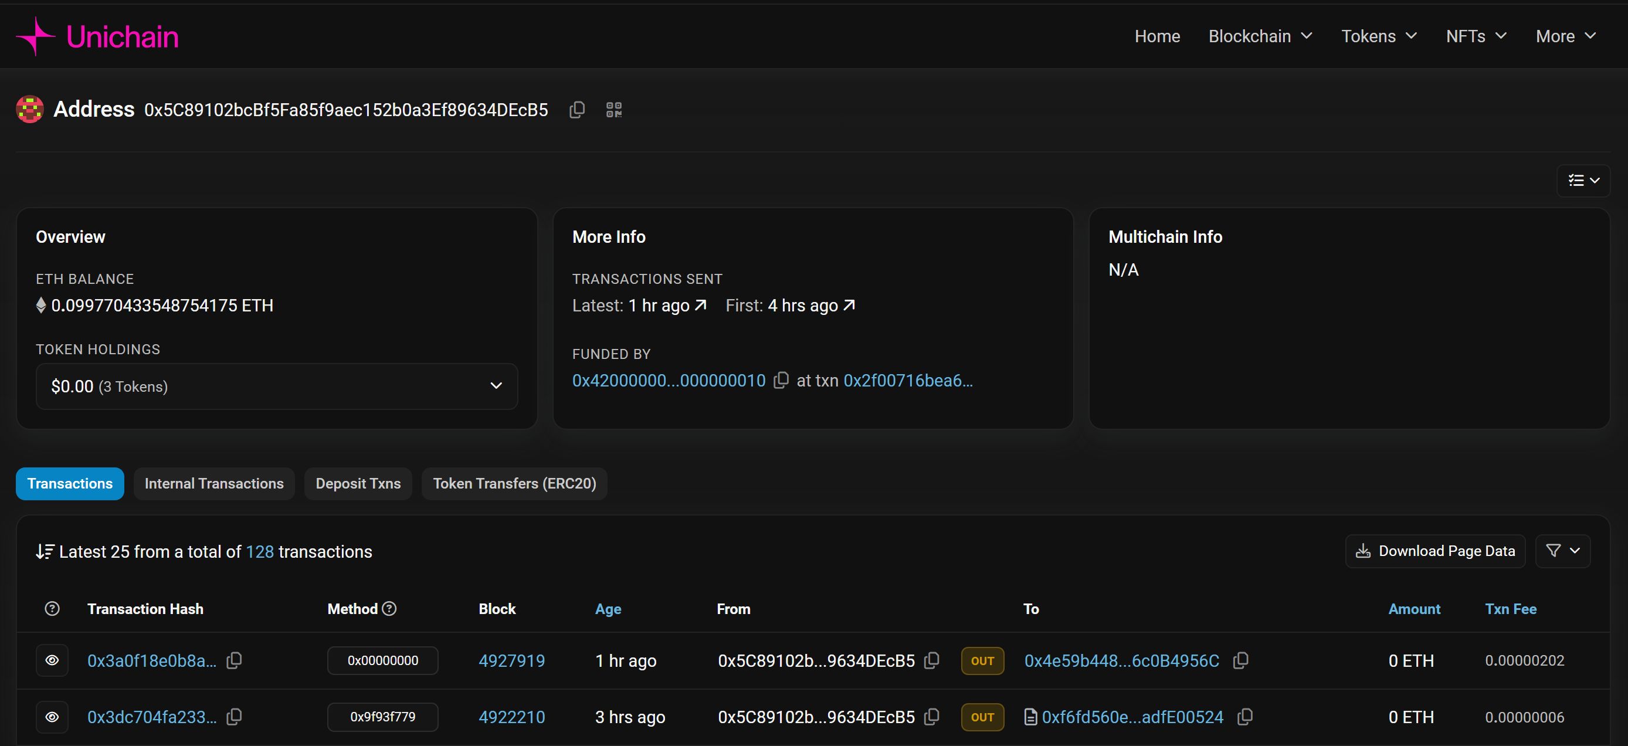The height and width of the screenshot is (746, 1628).
Task: Copy transaction hash 0x3a0f18e0b8a...
Action: pyautogui.click(x=235, y=660)
